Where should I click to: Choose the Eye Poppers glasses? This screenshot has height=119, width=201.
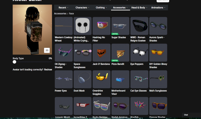(x=139, y=53)
